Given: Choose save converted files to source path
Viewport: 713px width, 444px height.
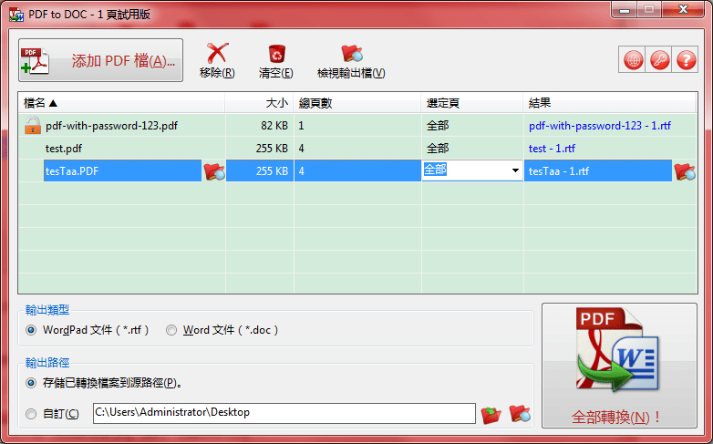Looking at the screenshot, I should point(105,383).
